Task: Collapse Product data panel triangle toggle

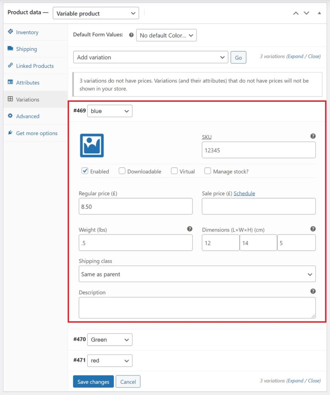Action: pyautogui.click(x=319, y=13)
